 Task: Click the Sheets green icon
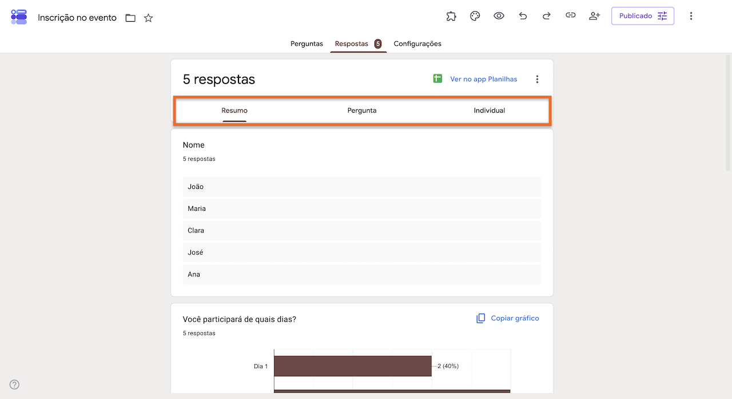tap(437, 79)
